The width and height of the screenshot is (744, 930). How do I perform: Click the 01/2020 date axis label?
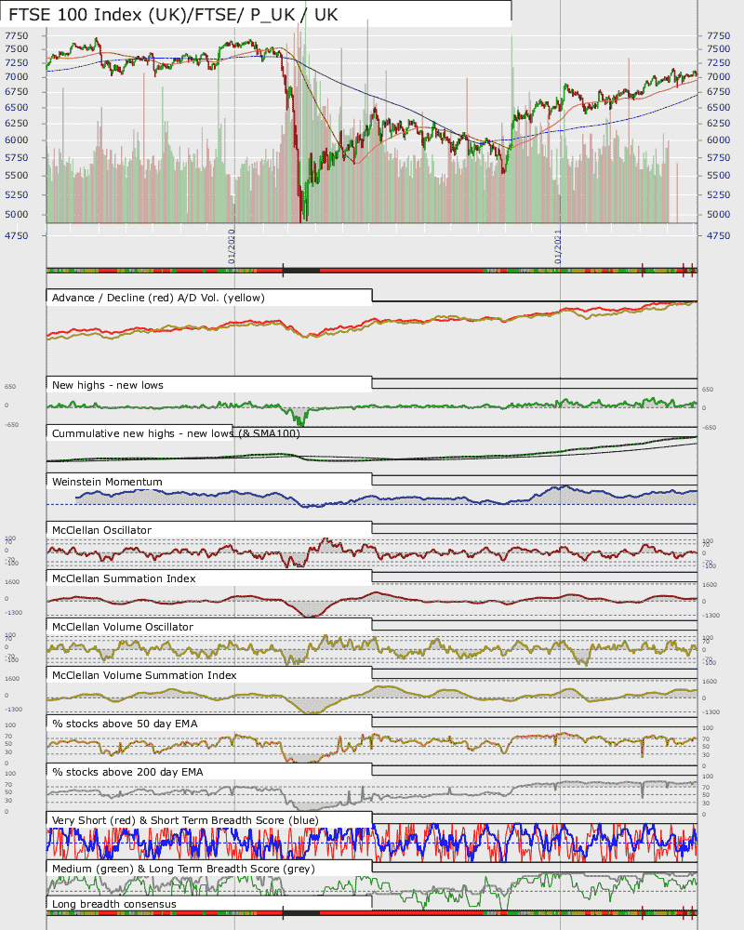[232, 246]
